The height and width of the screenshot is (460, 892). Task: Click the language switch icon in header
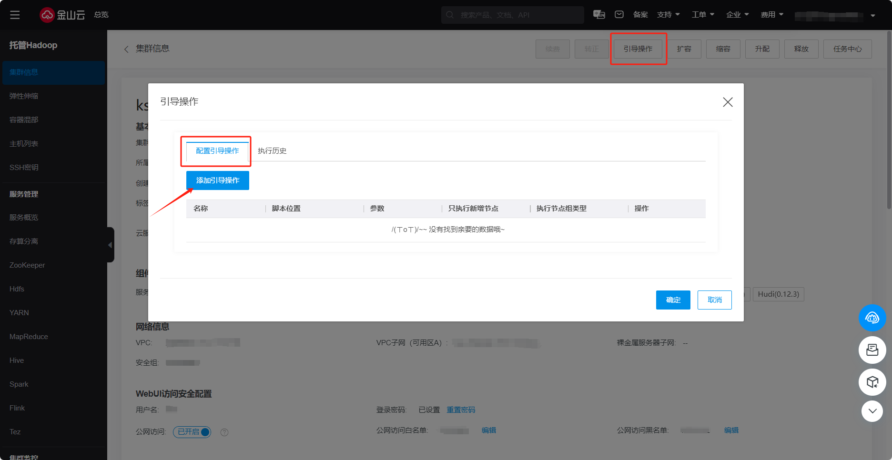(599, 15)
